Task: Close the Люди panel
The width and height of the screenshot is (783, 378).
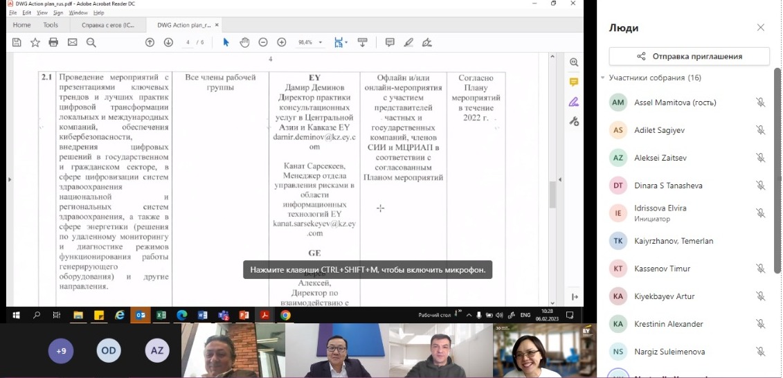Action: coord(761,28)
